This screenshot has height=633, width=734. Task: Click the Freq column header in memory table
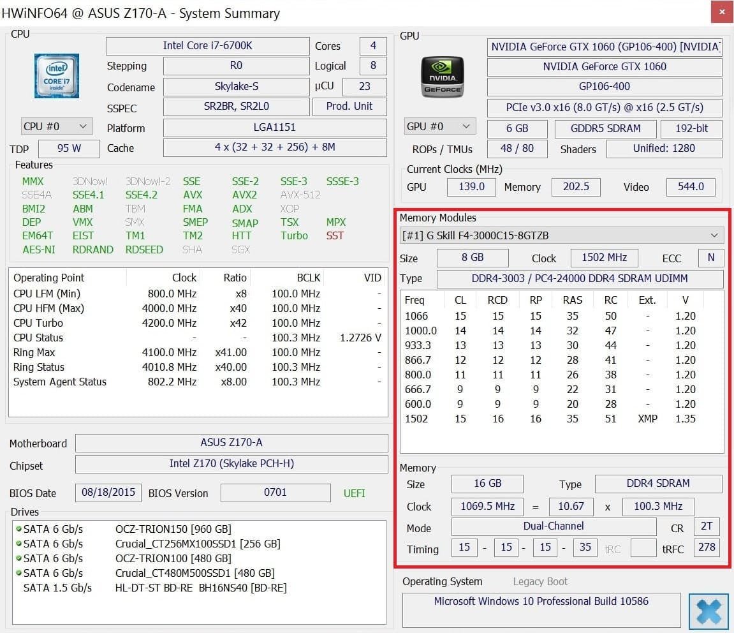click(415, 300)
